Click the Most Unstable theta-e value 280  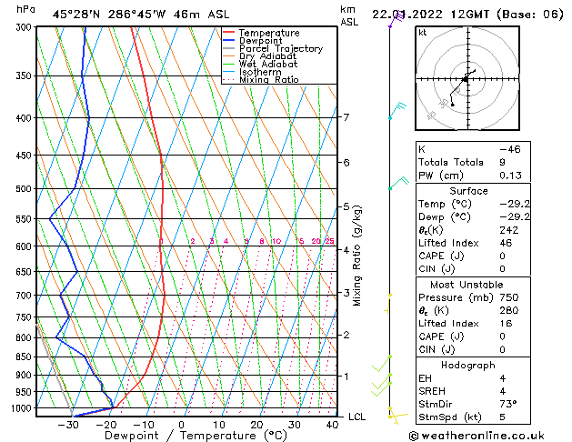[x=509, y=310]
